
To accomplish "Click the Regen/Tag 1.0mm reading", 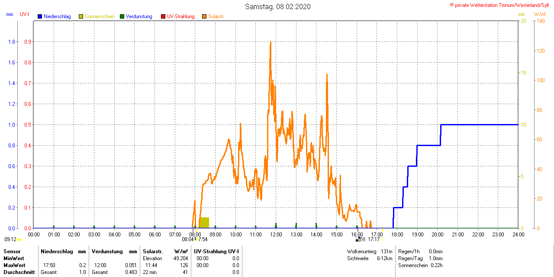I will [420, 258].
